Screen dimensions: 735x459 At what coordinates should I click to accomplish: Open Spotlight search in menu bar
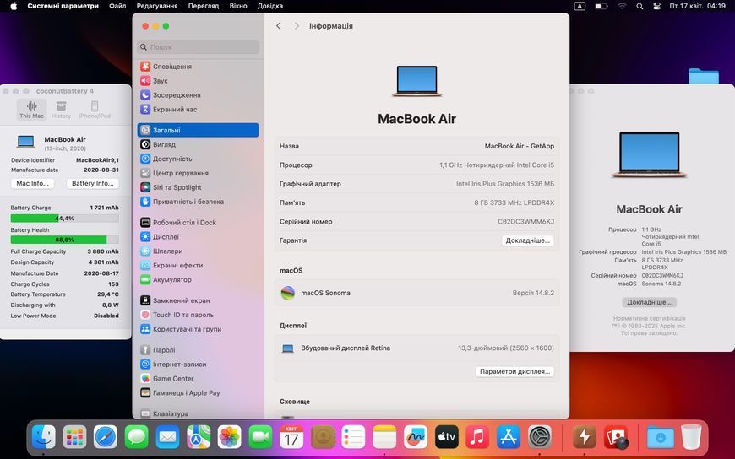[x=640, y=6]
